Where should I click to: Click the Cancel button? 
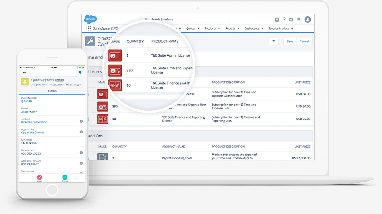[304, 42]
